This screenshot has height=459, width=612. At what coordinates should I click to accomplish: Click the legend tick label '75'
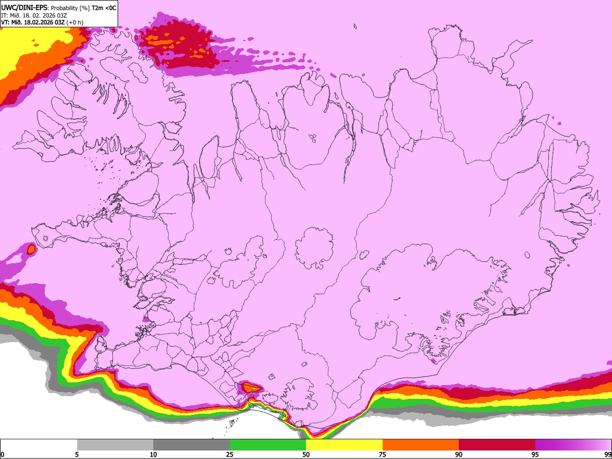(x=382, y=455)
